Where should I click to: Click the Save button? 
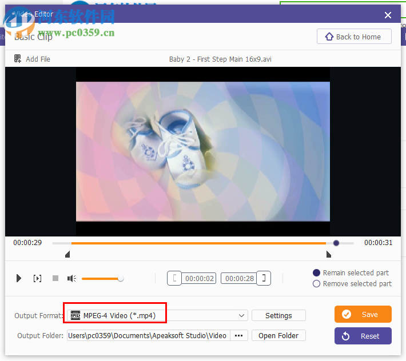[363, 314]
